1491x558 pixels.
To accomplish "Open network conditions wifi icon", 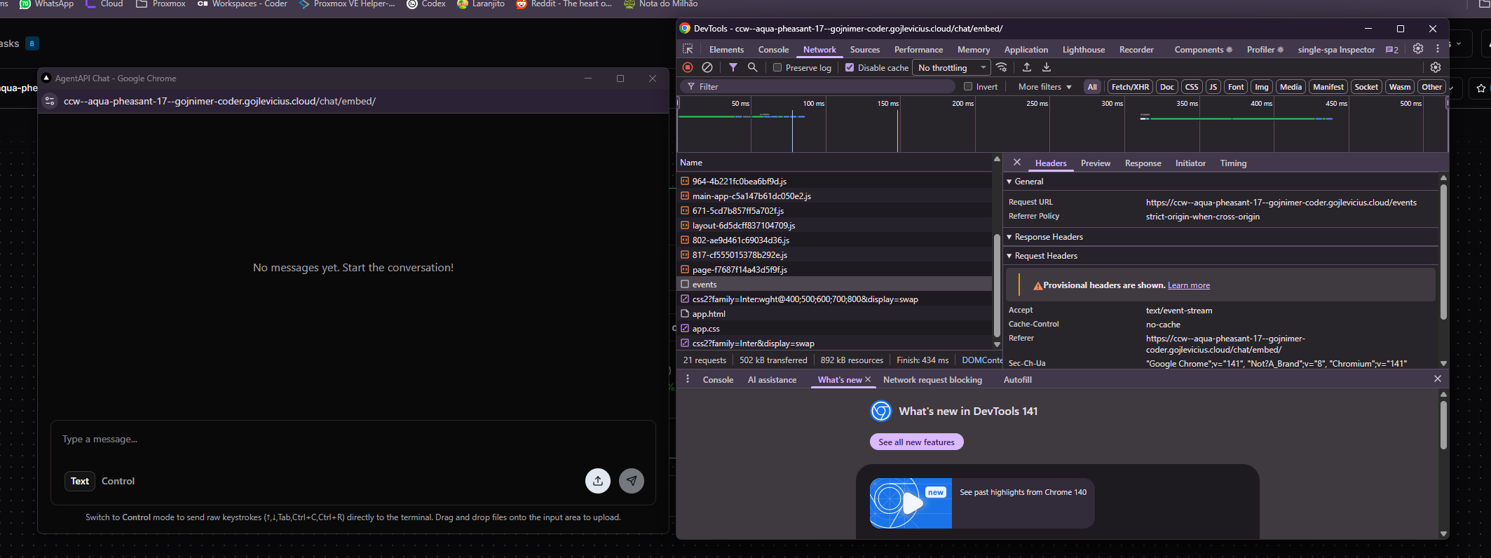I will pos(1002,67).
